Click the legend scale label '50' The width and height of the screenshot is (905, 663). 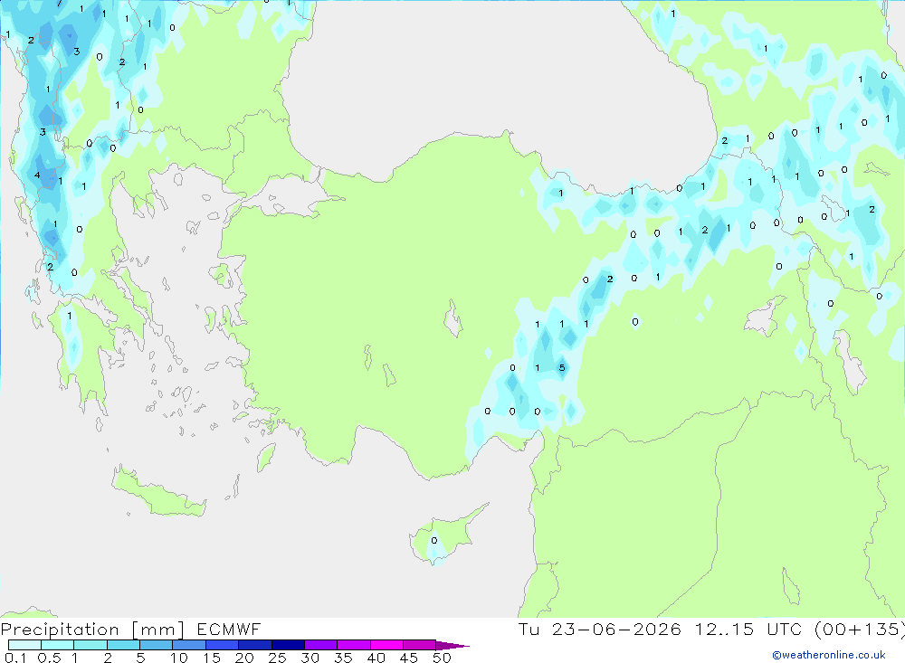click(442, 658)
